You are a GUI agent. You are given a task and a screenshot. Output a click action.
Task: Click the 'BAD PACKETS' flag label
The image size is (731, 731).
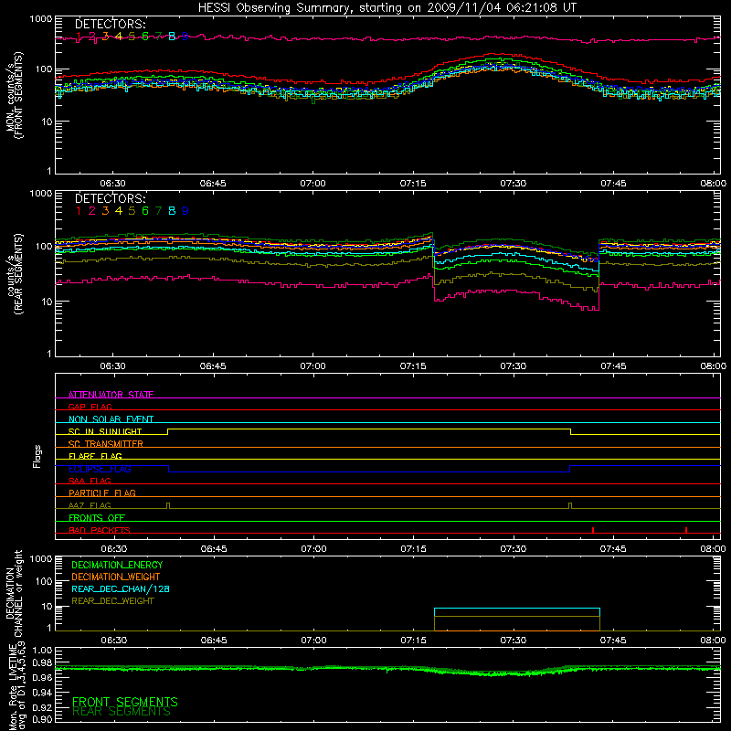click(100, 530)
